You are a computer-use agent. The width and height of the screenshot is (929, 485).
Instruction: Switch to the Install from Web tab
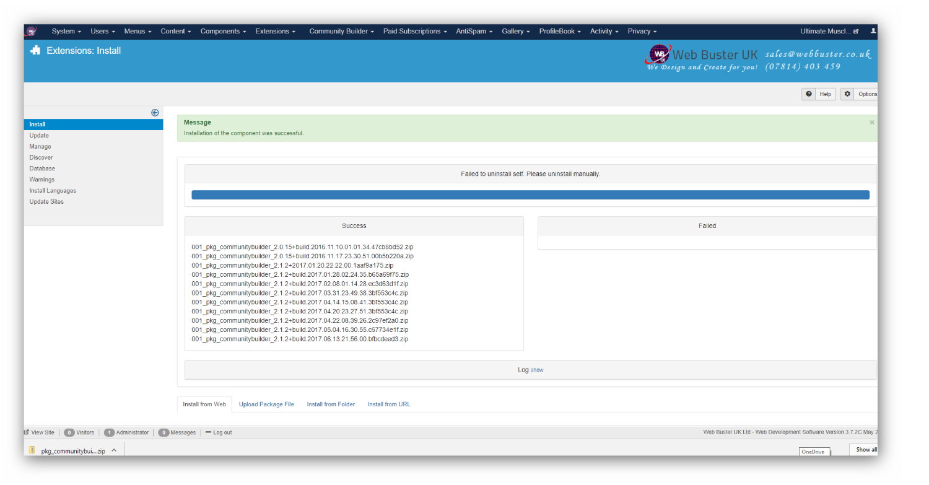coord(204,404)
